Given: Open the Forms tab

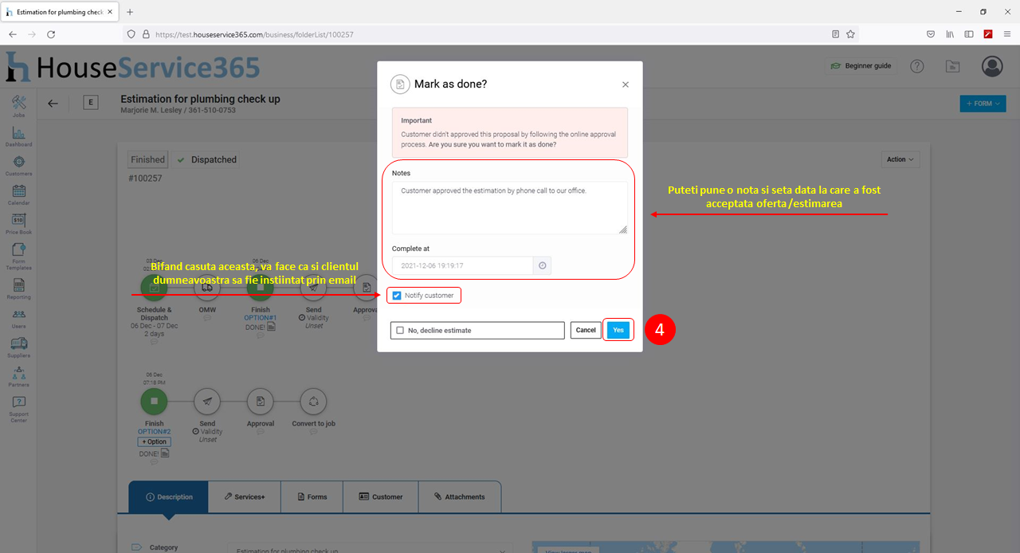Looking at the screenshot, I should pyautogui.click(x=312, y=497).
